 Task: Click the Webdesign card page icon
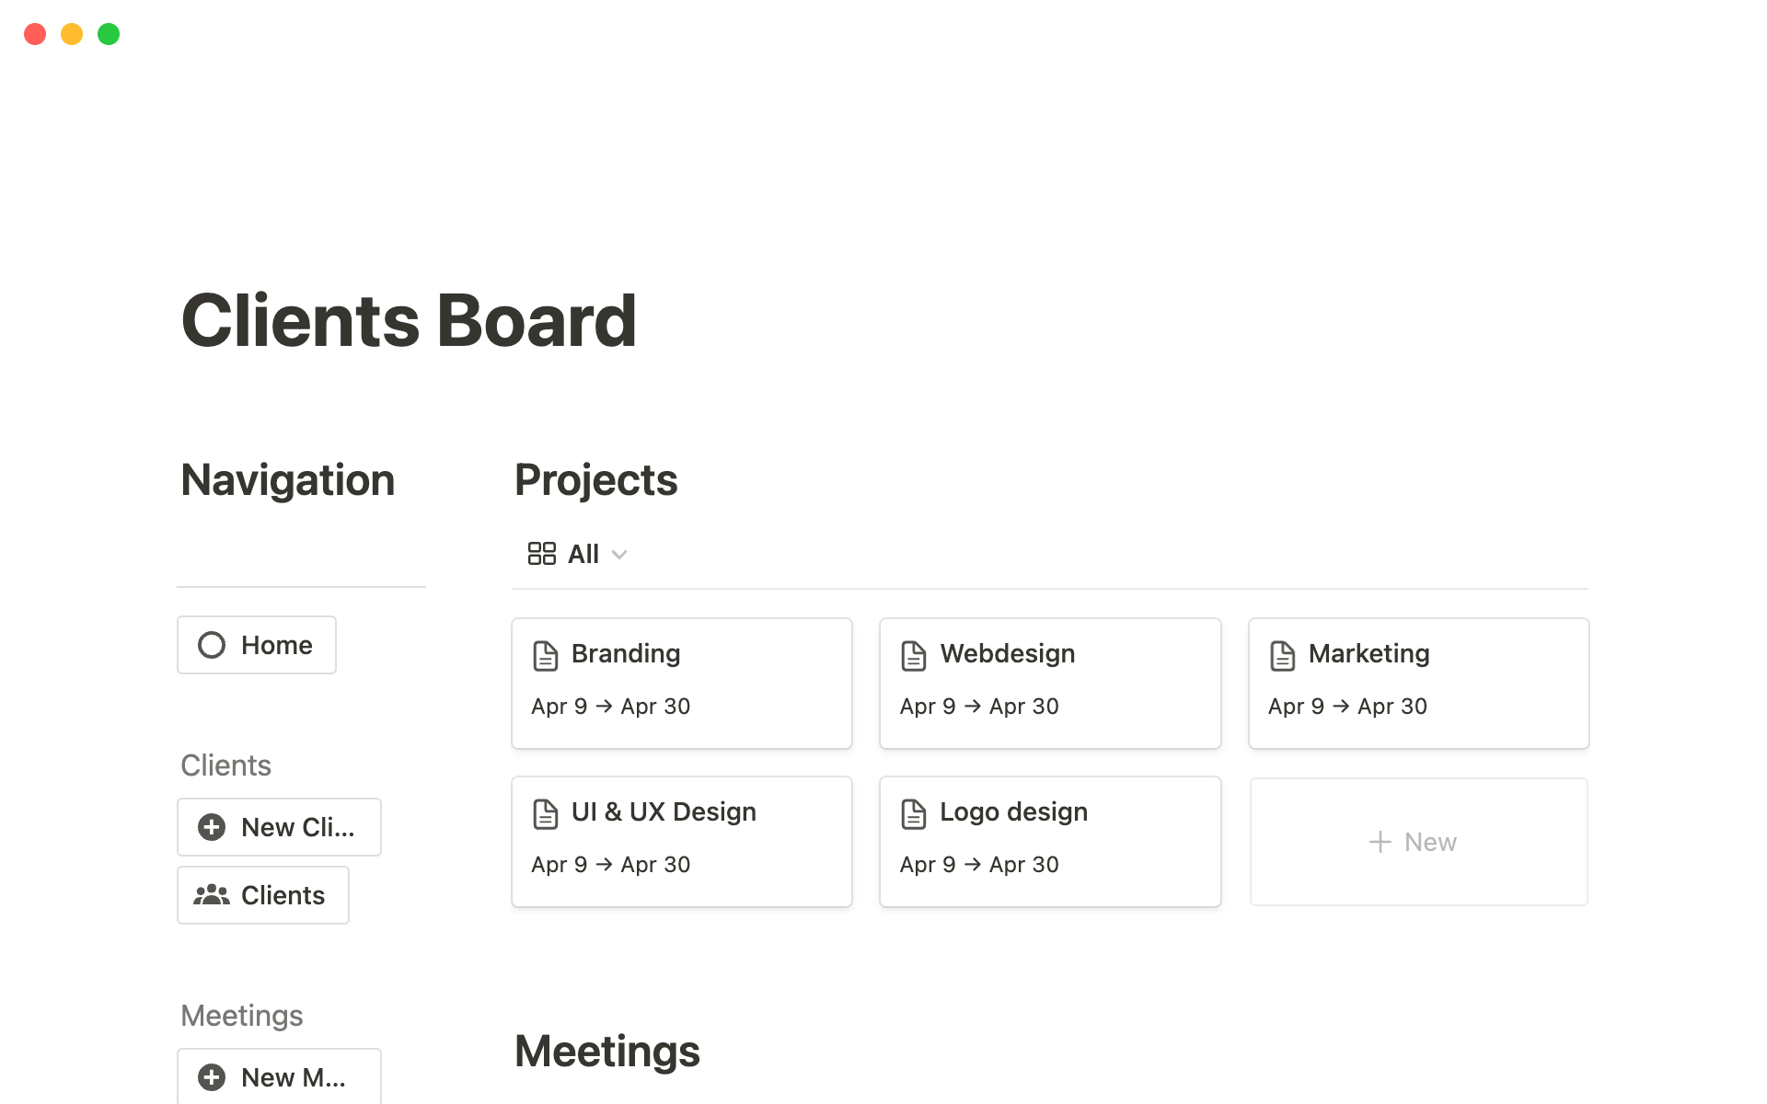tap(914, 656)
